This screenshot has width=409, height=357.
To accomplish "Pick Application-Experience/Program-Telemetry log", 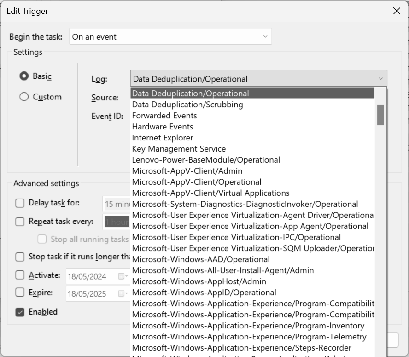I will [252, 337].
